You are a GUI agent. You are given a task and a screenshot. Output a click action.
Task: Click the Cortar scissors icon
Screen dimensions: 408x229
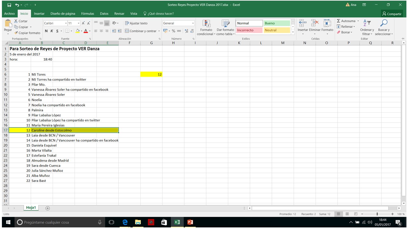pos(16,21)
